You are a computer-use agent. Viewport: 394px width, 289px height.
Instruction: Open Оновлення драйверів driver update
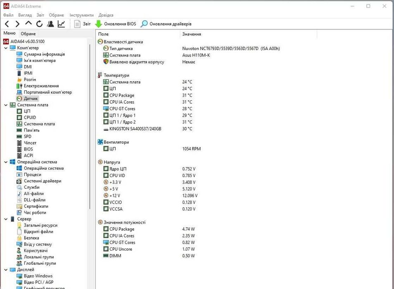(x=166, y=24)
